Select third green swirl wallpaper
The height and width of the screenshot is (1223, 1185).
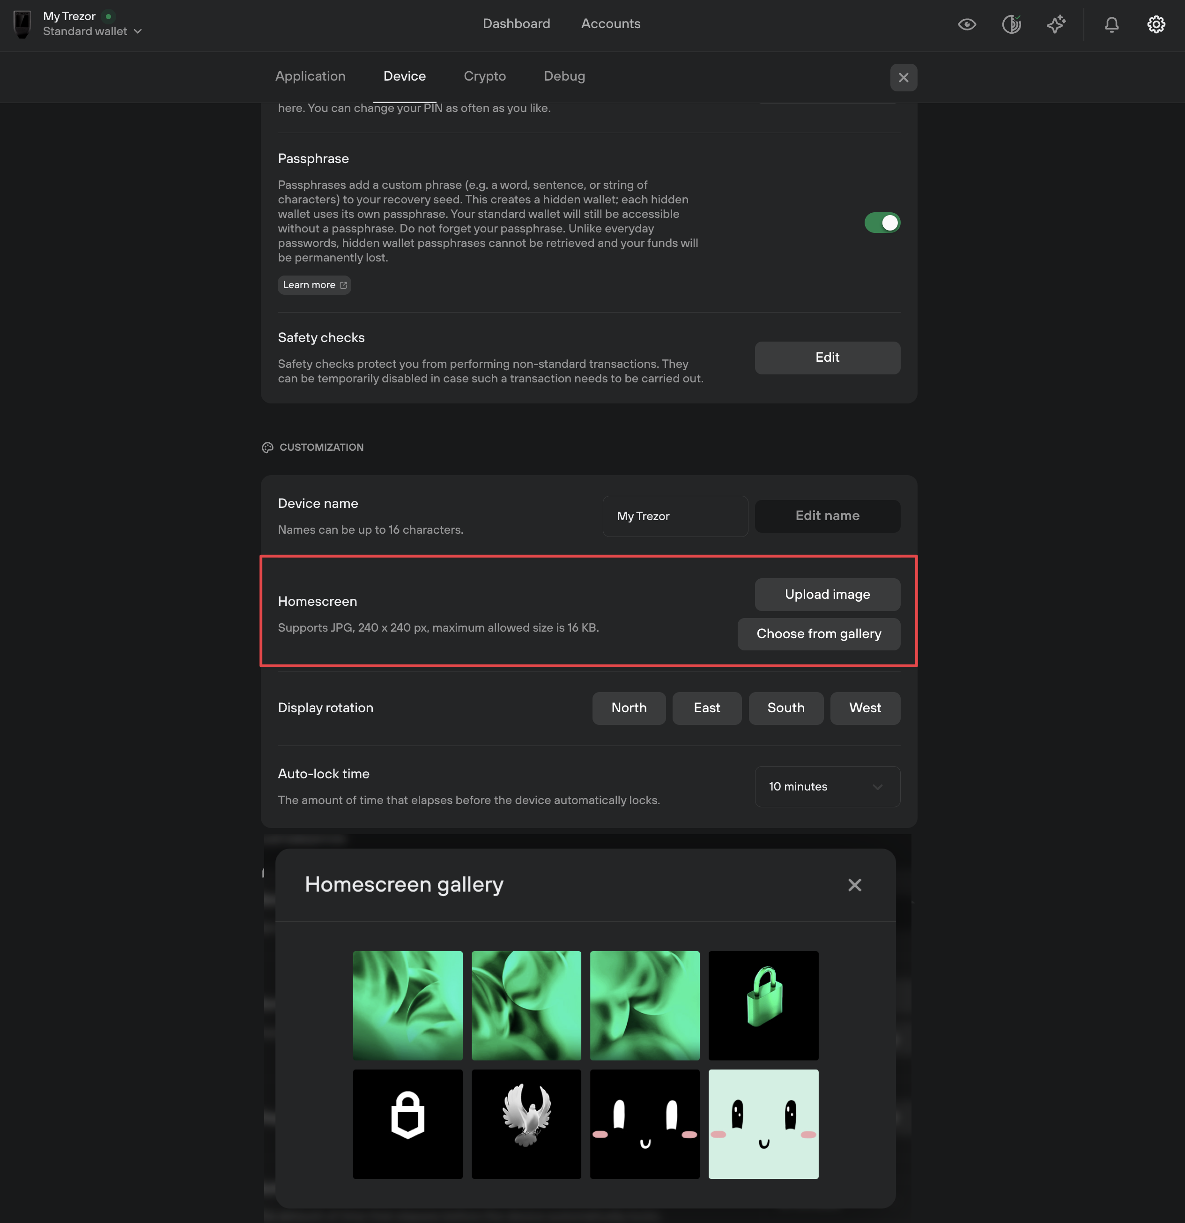[645, 1005]
